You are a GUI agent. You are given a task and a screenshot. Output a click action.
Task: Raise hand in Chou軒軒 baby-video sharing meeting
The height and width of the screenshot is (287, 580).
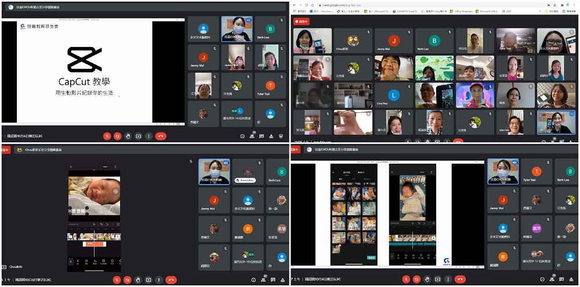(x=138, y=280)
